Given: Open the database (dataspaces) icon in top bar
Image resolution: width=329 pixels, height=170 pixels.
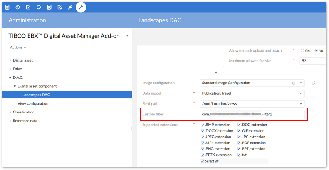Looking at the screenshot, I should pyautogui.click(x=7, y=8).
